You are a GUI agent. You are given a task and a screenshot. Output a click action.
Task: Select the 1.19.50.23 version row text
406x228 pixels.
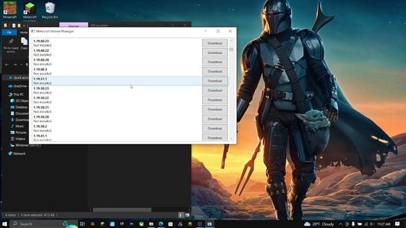(x=41, y=89)
